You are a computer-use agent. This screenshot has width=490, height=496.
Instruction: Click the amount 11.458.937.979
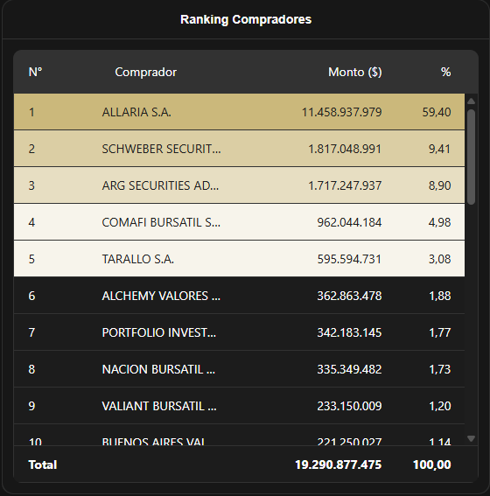341,112
